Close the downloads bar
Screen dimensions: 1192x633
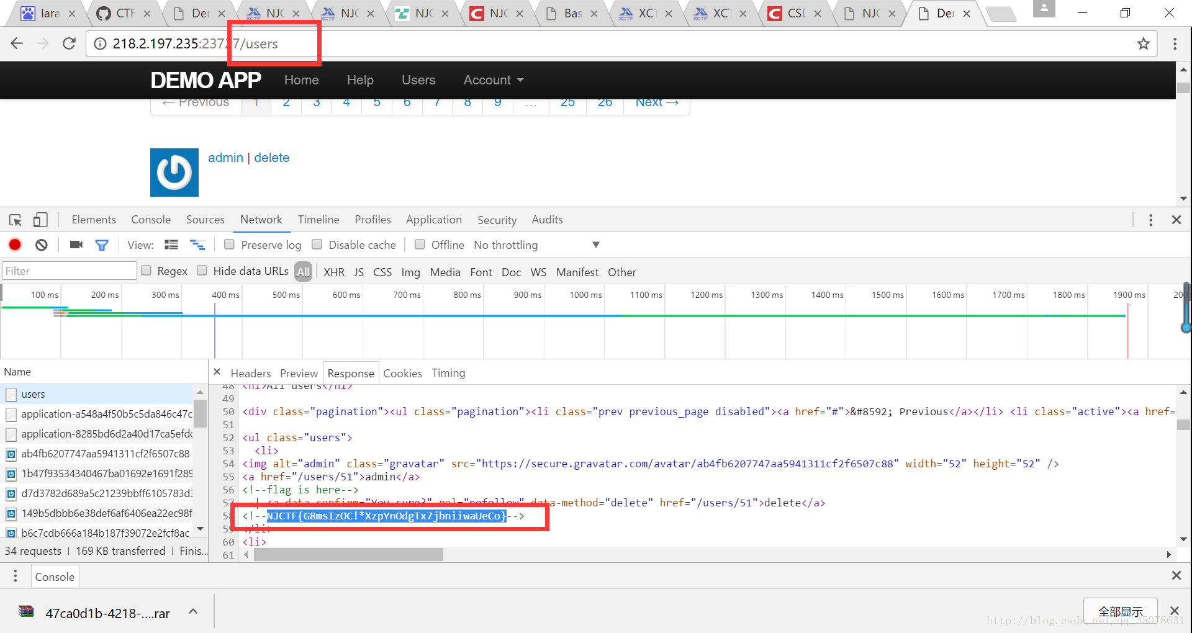point(1174,611)
